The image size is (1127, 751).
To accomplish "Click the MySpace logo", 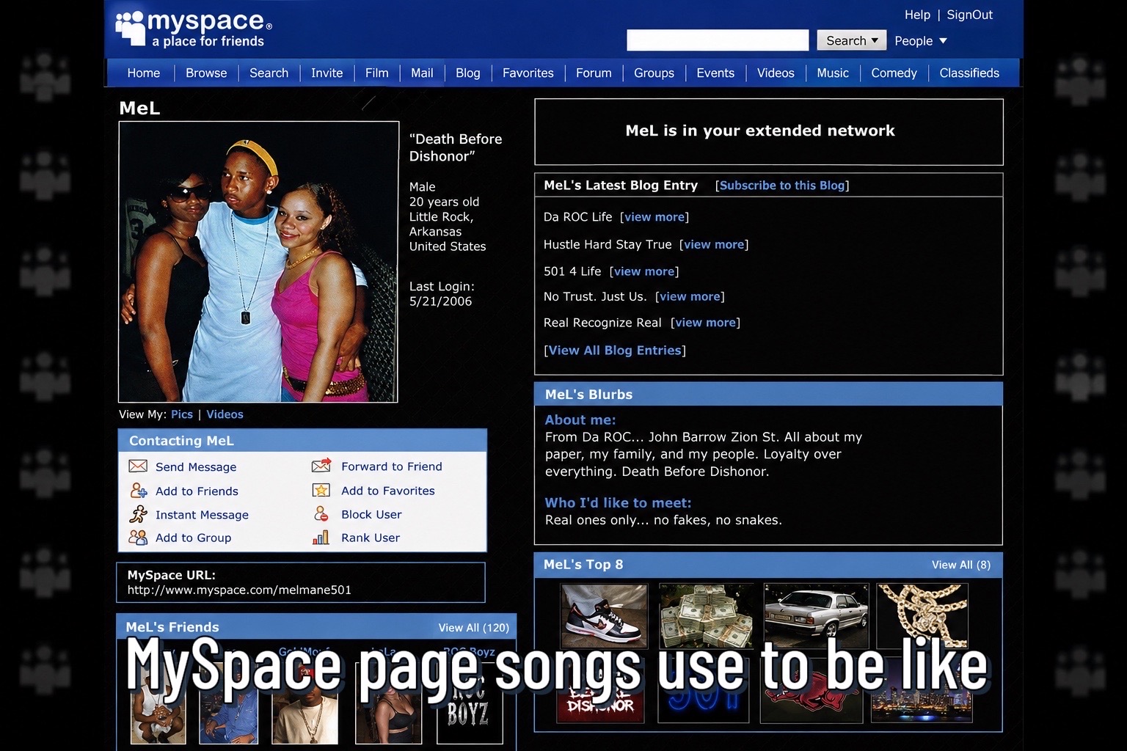I will pos(194,29).
